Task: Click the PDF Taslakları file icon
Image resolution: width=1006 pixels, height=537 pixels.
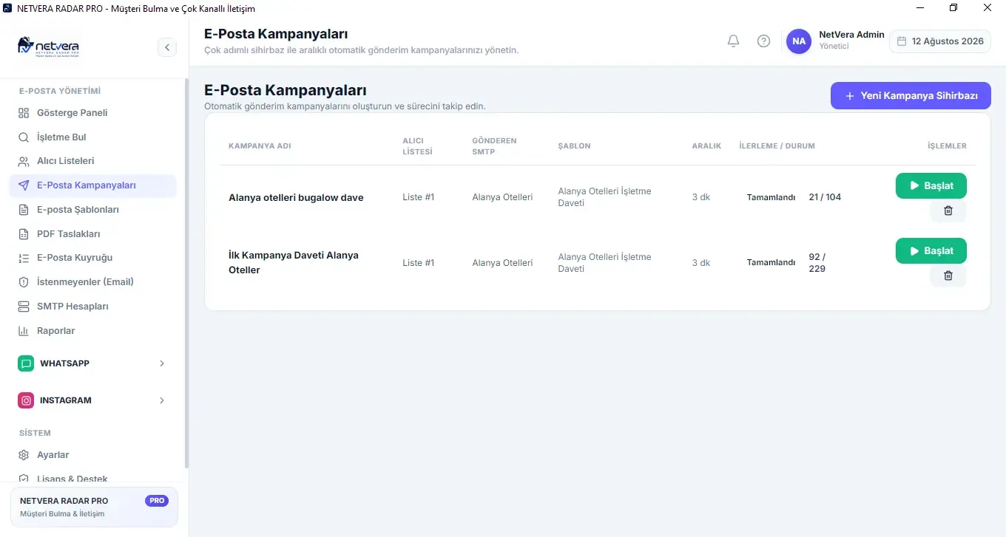Action: point(23,234)
